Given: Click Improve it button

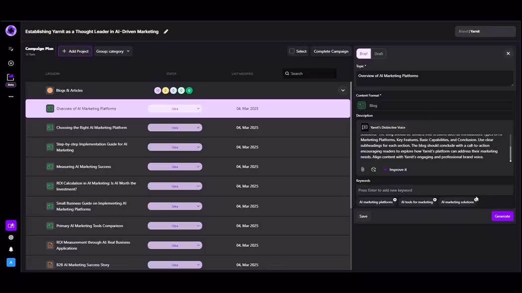Looking at the screenshot, I should tap(395, 170).
